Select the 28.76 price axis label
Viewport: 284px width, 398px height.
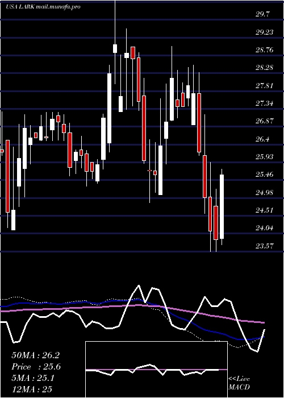264,50
